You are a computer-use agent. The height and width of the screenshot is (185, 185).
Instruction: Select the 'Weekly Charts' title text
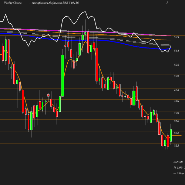coord(13,3)
